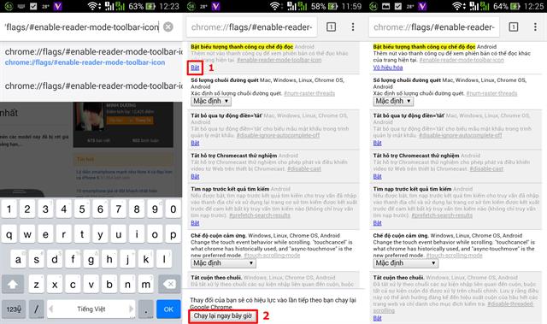Tap the 12:23 clock on left status bar
Viewport: 547px width, 324px height.
click(x=169, y=6)
